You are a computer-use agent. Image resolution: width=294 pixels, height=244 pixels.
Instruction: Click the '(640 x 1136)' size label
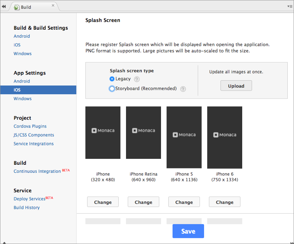184,180
